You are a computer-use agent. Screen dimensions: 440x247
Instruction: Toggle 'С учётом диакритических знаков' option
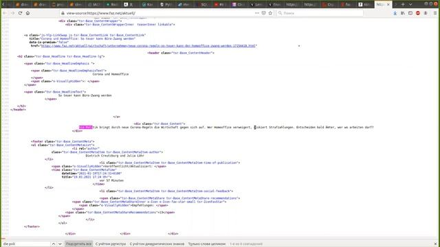point(157,244)
